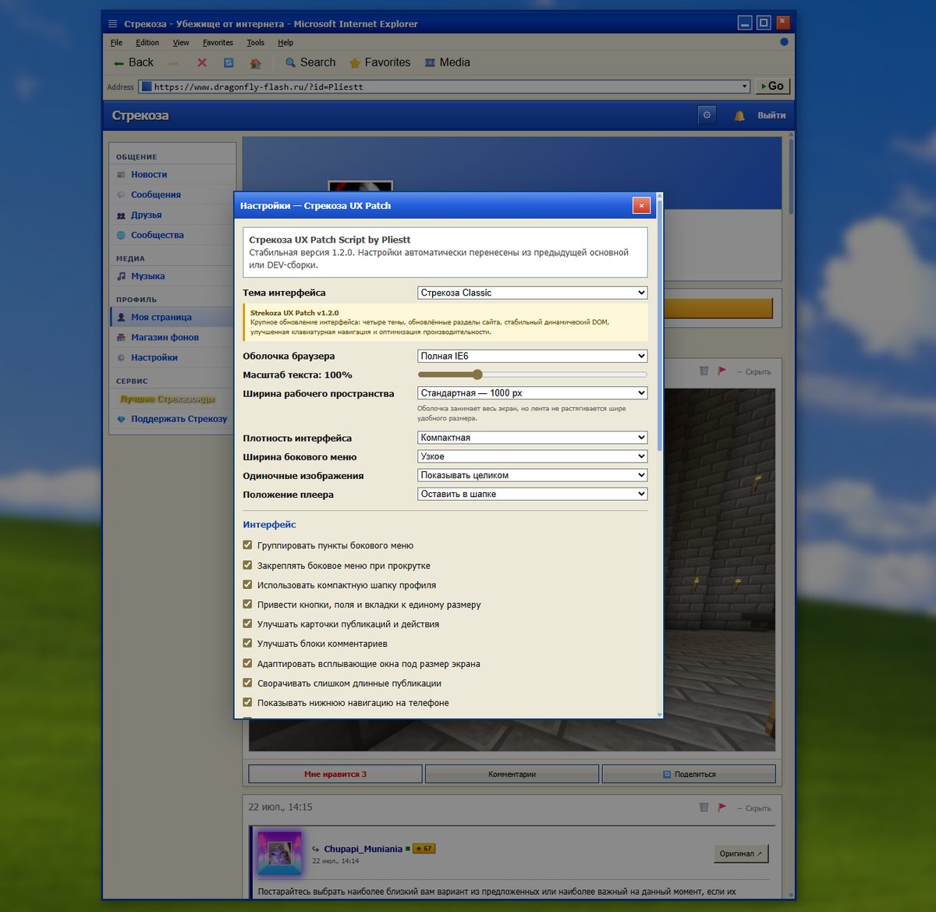The width and height of the screenshot is (936, 912).
Task: Click the Go button next to address bar
Action: (772, 87)
